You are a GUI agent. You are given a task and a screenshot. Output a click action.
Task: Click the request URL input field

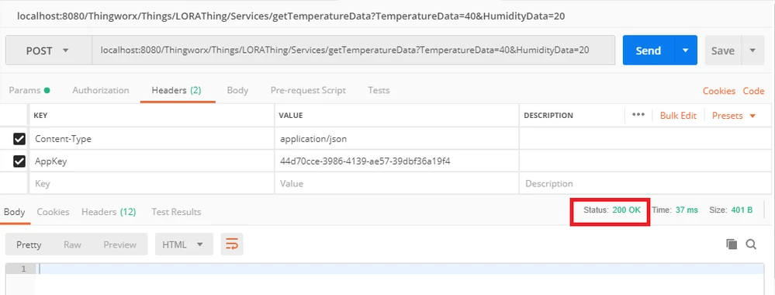coord(354,50)
